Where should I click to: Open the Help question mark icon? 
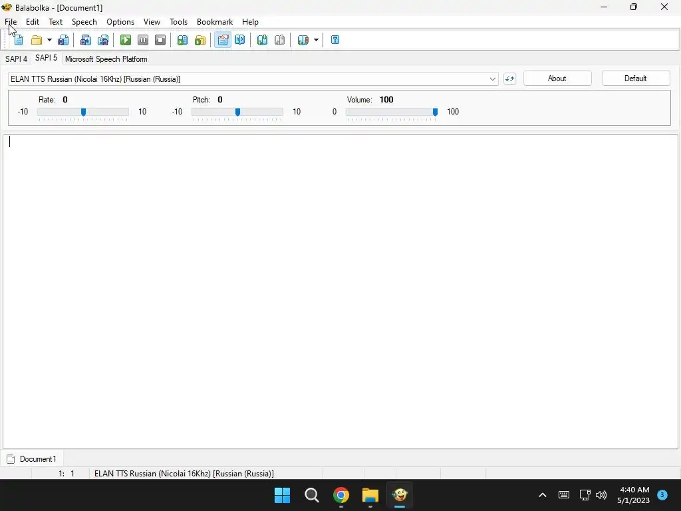[x=335, y=40]
